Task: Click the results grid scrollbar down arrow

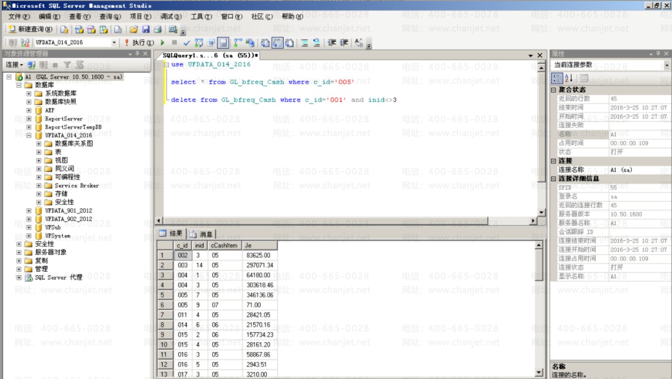Action: click(x=539, y=373)
